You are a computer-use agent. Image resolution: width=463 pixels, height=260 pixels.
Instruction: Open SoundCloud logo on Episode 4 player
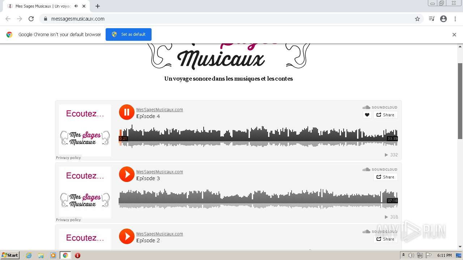click(380, 107)
